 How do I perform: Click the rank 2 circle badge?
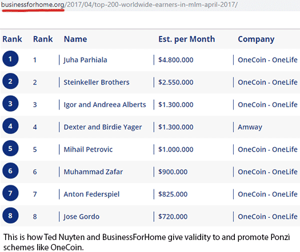[x=10, y=81]
